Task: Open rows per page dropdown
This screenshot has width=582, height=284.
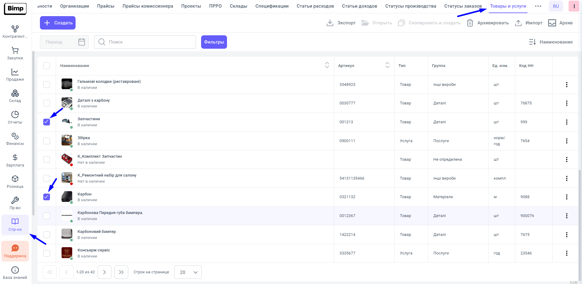Action: point(188,272)
